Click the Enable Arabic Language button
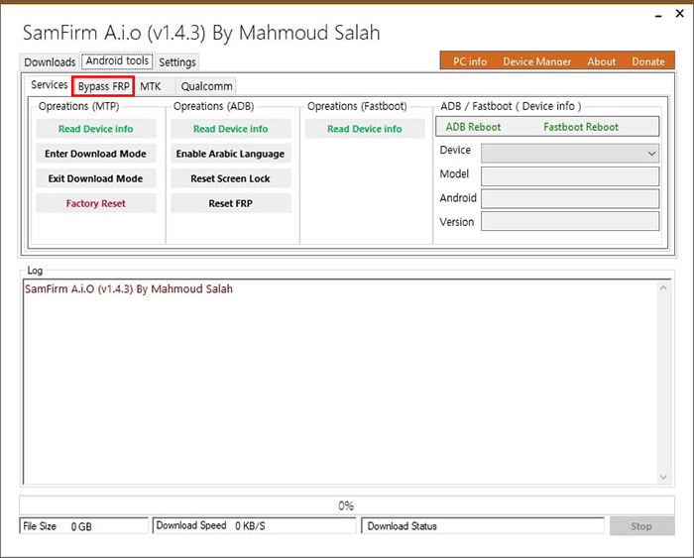Image resolution: width=694 pixels, height=558 pixels. coord(231,154)
